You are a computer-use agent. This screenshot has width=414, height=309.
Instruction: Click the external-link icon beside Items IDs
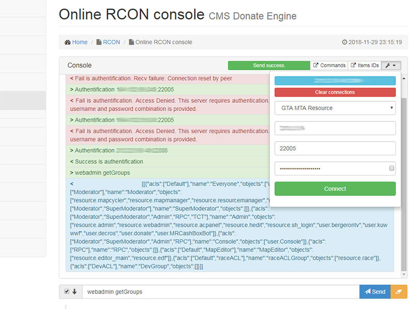tap(353, 66)
